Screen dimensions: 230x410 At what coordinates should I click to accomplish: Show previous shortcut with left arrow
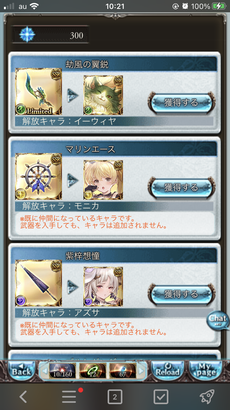coord(44,371)
